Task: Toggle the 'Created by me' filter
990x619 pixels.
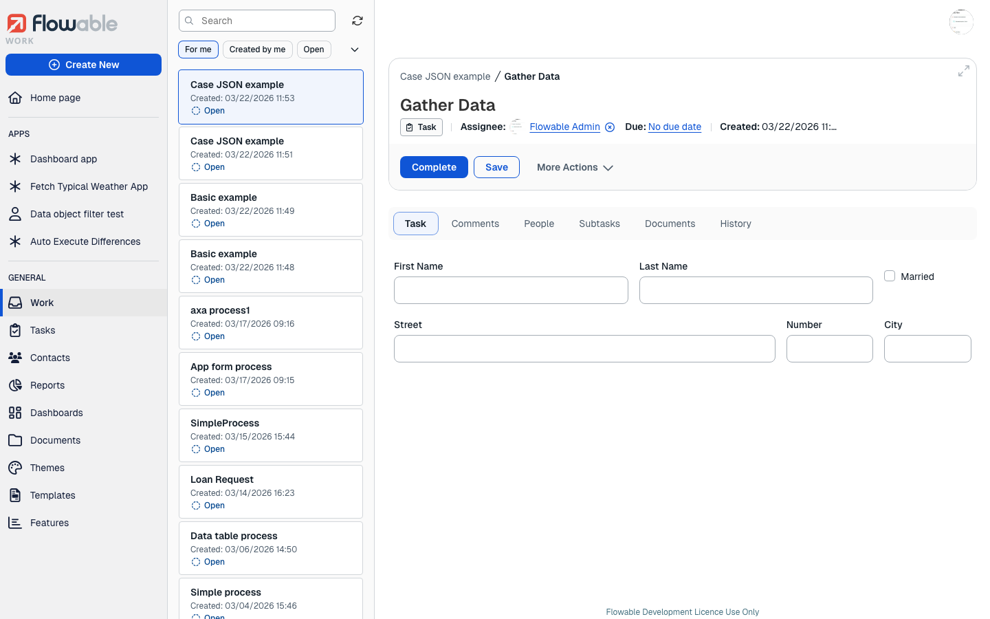Action: (x=257, y=49)
